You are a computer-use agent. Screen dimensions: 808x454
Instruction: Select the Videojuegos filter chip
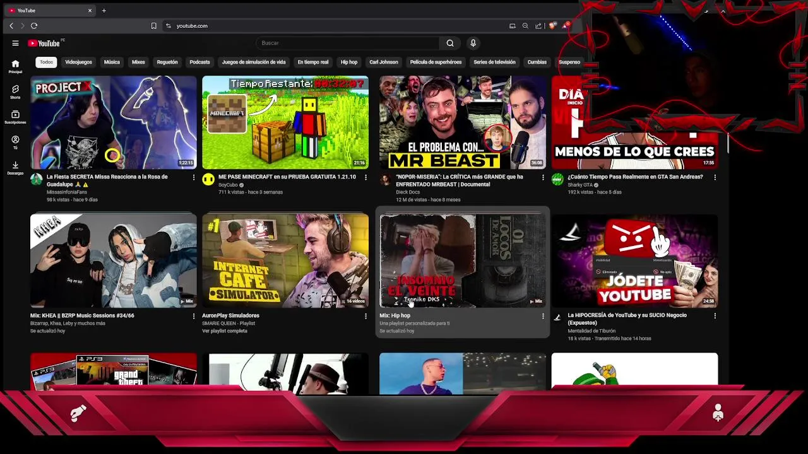pos(79,62)
